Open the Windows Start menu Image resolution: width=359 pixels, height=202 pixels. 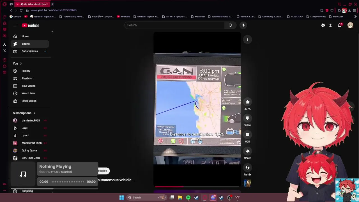(121, 198)
